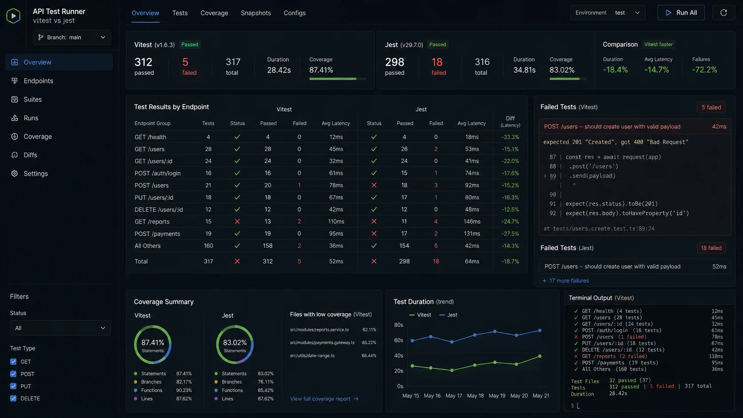Click the arrow on View full coverage report
The height and width of the screenshot is (418, 743).
click(x=356, y=399)
